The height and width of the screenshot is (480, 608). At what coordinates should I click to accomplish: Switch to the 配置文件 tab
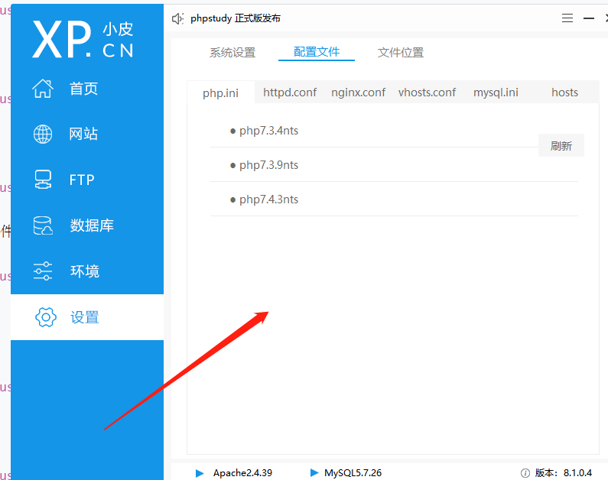tap(317, 51)
